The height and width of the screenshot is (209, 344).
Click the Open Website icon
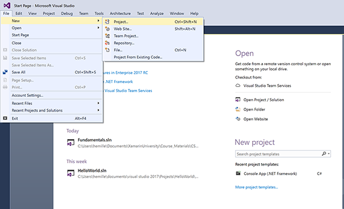coord(238,119)
